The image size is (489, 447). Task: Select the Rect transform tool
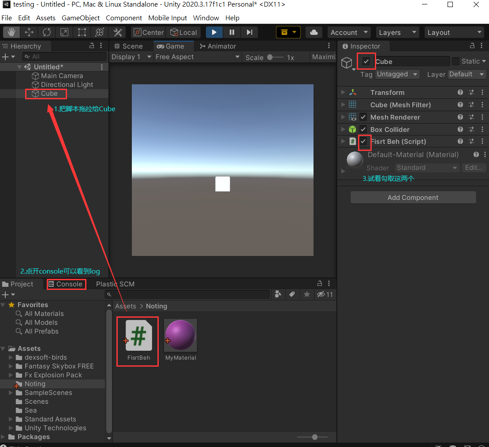82,32
